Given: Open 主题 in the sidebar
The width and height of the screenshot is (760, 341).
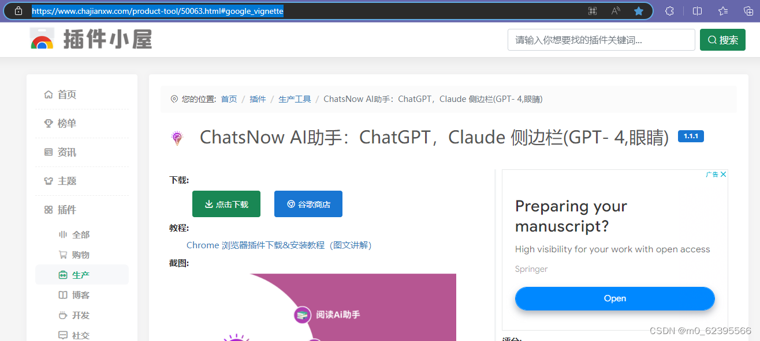Looking at the screenshot, I should coord(82,181).
